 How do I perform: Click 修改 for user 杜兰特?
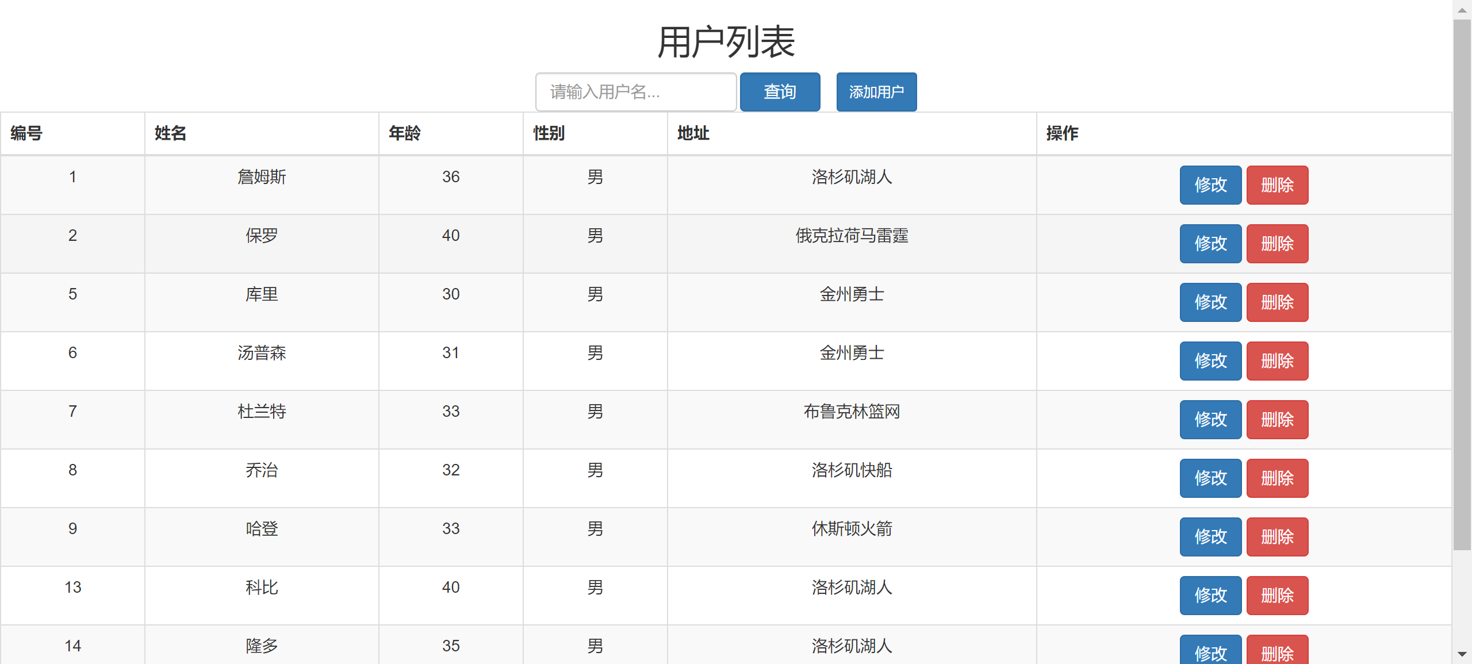pyautogui.click(x=1210, y=420)
